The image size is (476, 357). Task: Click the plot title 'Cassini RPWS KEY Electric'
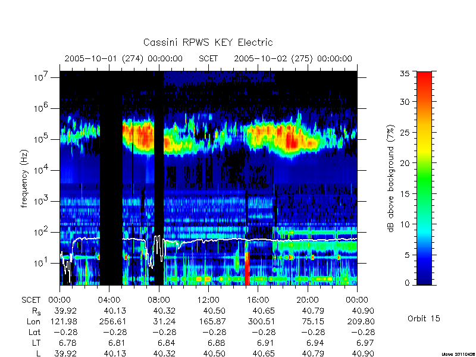208,42
